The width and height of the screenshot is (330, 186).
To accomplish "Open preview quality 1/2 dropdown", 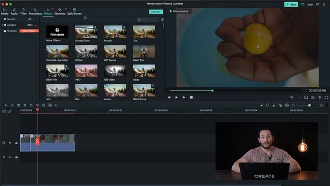I will click(294, 98).
